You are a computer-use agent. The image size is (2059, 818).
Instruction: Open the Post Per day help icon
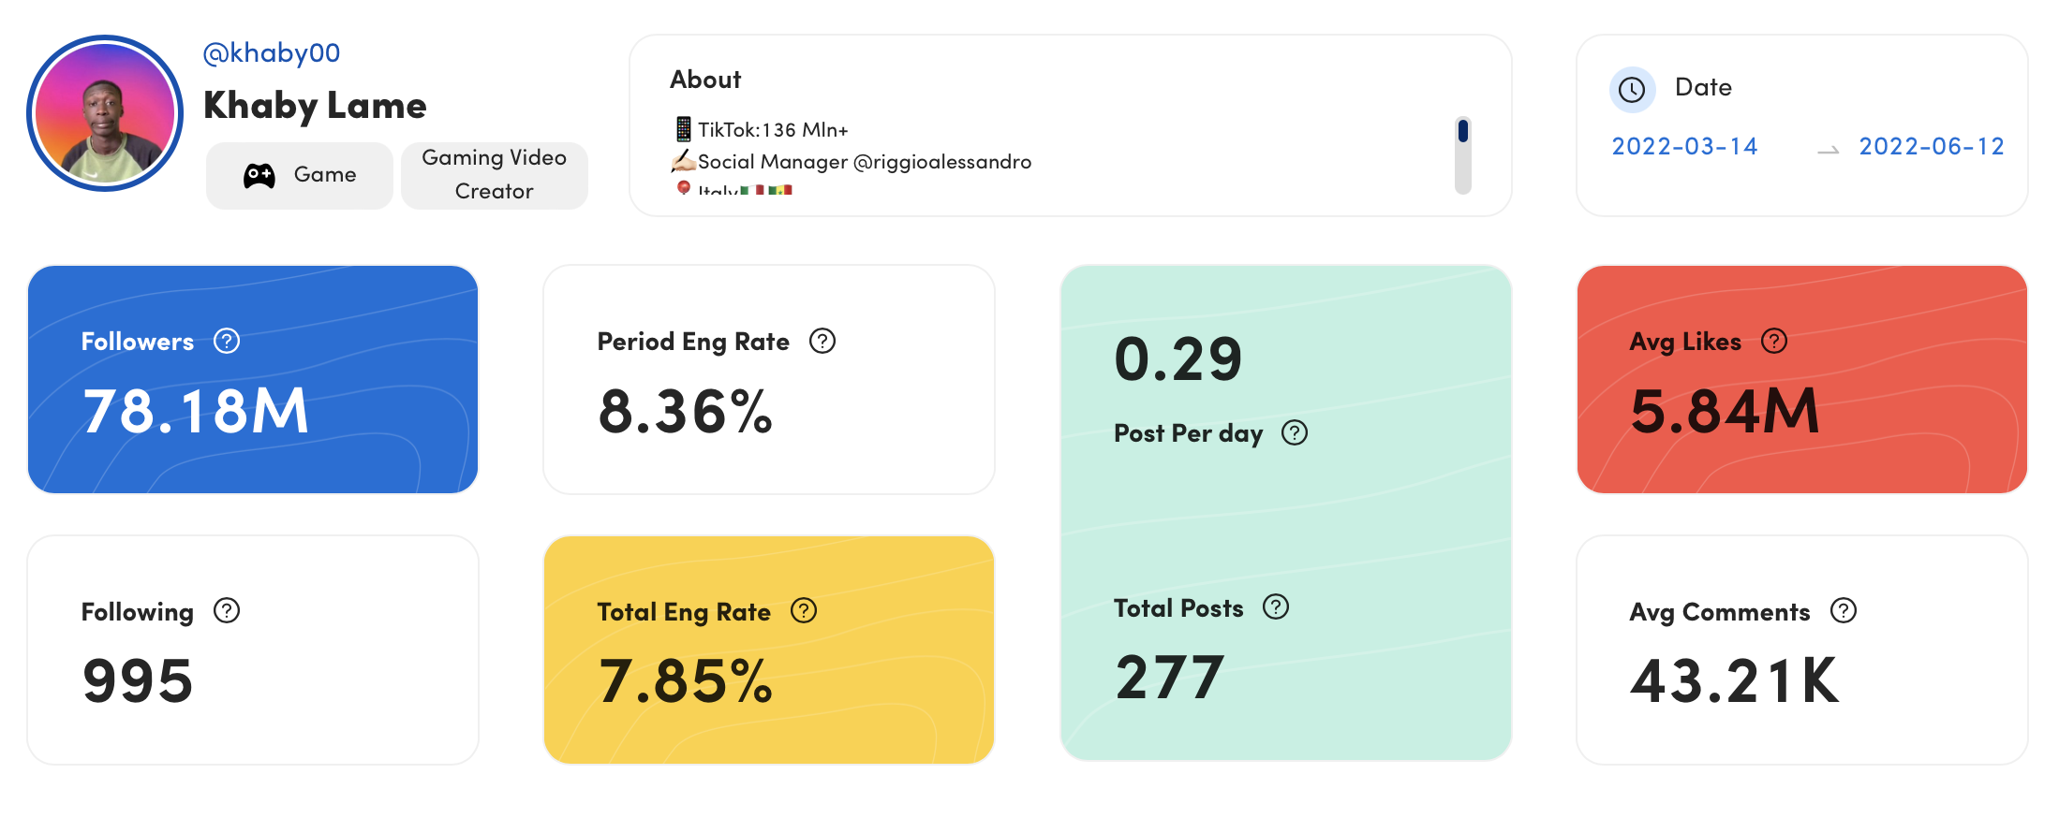(1295, 433)
